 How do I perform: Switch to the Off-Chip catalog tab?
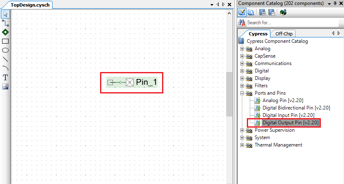284,34
